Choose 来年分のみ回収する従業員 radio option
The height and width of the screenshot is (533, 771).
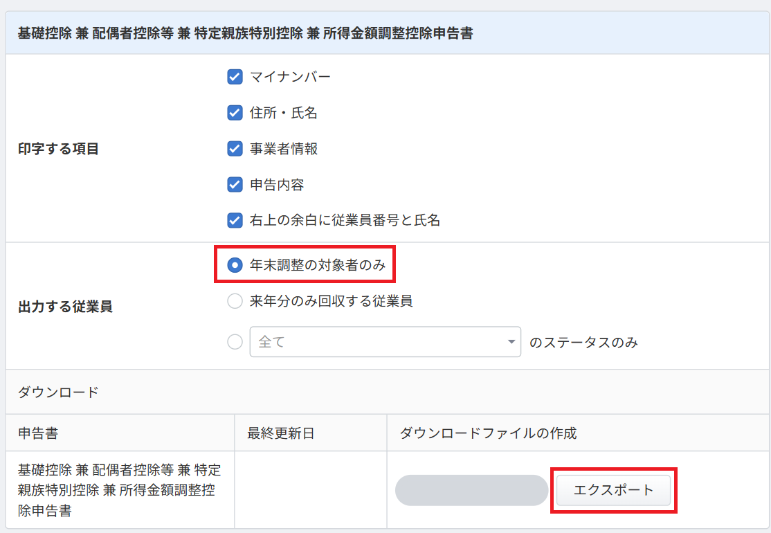pyautogui.click(x=235, y=301)
